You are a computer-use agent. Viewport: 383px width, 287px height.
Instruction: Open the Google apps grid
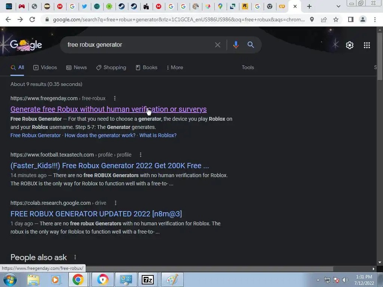(x=367, y=45)
